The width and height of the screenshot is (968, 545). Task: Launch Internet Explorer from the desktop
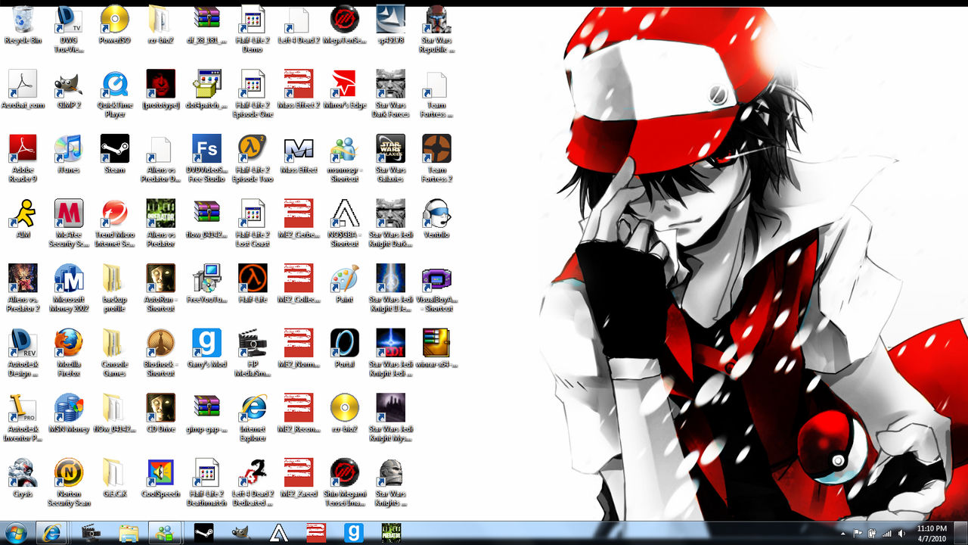pos(253,418)
